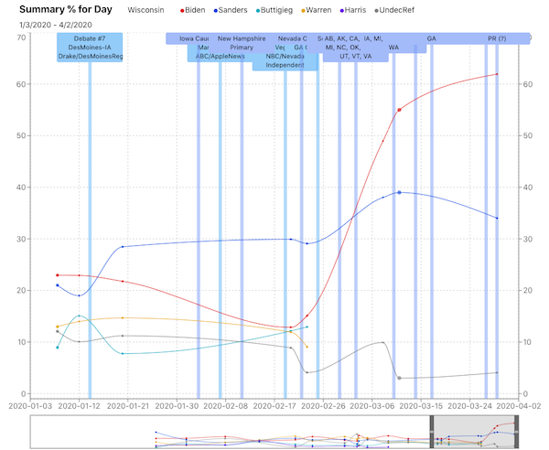
Task: Click the gray selected range in overview slider
Action: pyautogui.click(x=472, y=433)
